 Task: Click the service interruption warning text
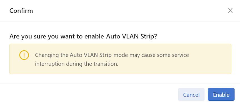point(112,59)
